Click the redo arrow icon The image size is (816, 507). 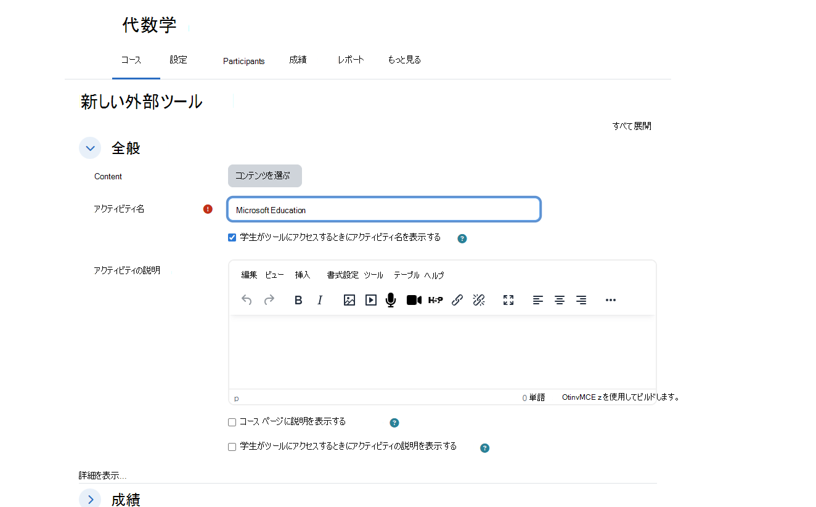pos(269,300)
